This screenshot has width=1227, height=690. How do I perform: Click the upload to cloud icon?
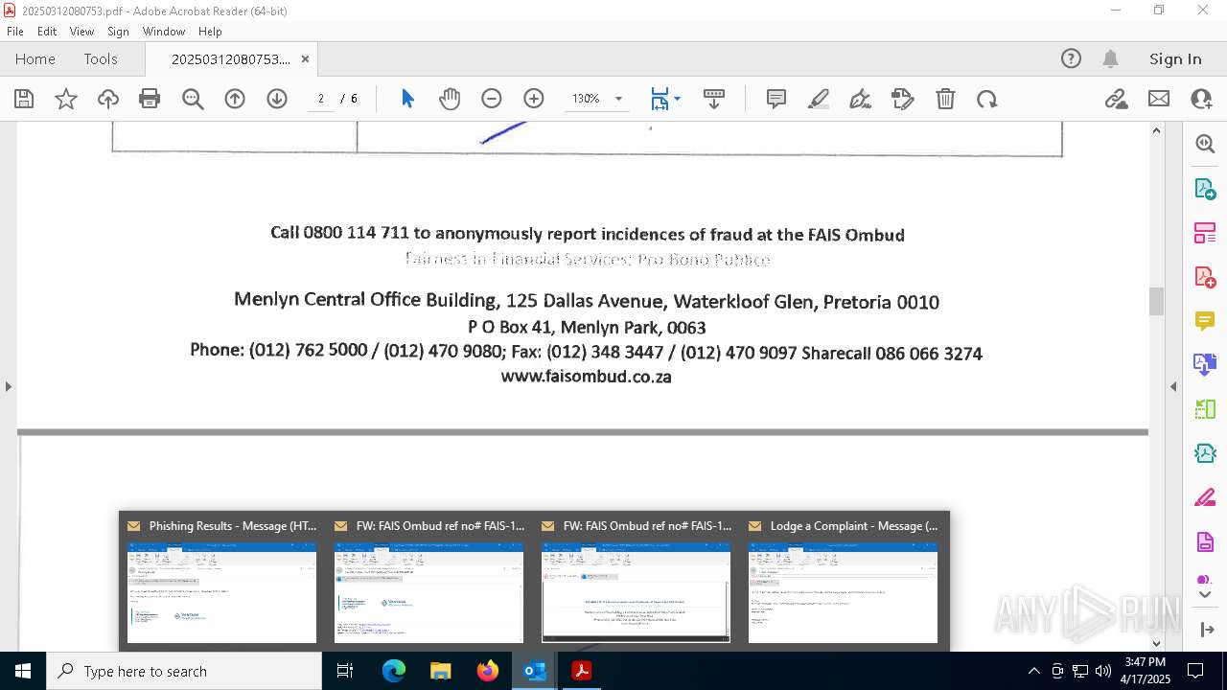[x=108, y=99]
